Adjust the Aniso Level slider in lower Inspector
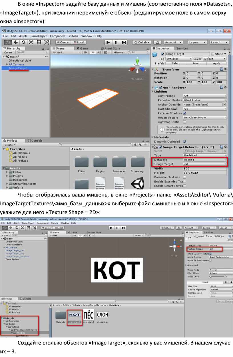This screenshot has height=357, width=233. [x=217, y=276]
